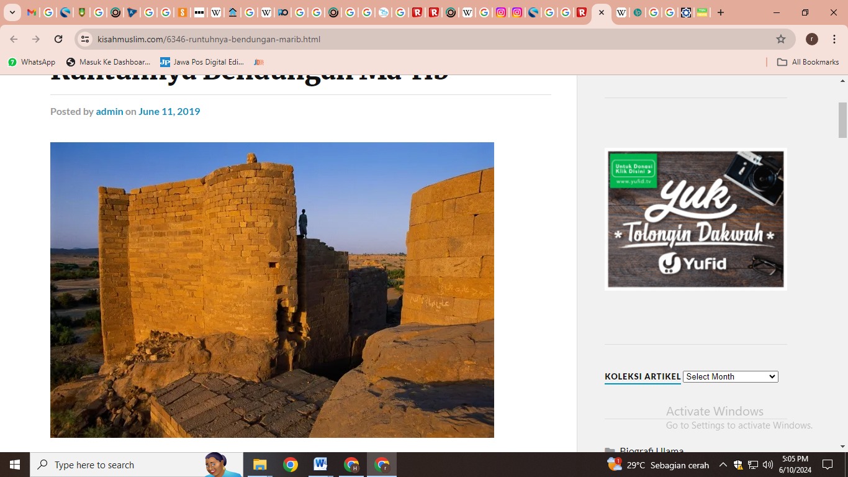
Task: Click the page vertical scrollbar thumb
Action: tap(842, 119)
